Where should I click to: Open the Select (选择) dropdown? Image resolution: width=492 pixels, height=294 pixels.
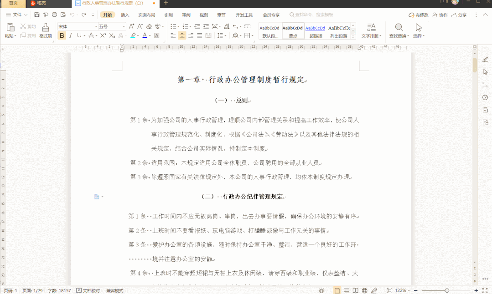coord(419,36)
